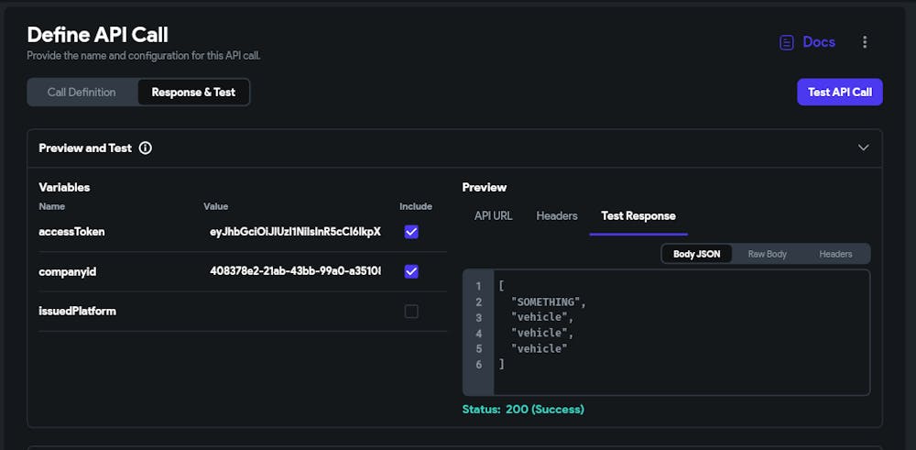Click line number 1 in JSON gutter
This screenshot has width=916, height=450.
point(478,286)
